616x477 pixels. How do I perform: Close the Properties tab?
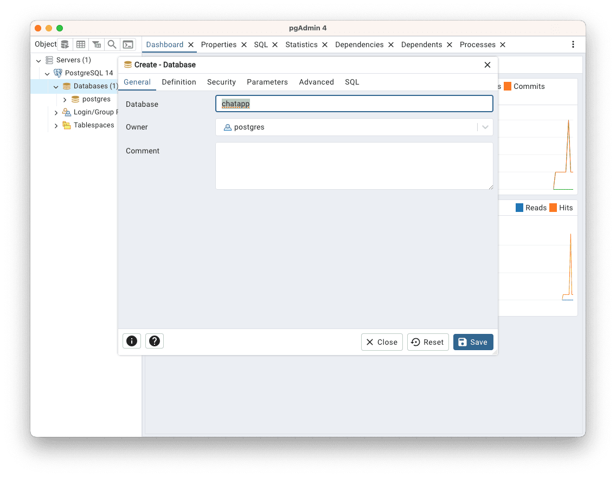244,45
